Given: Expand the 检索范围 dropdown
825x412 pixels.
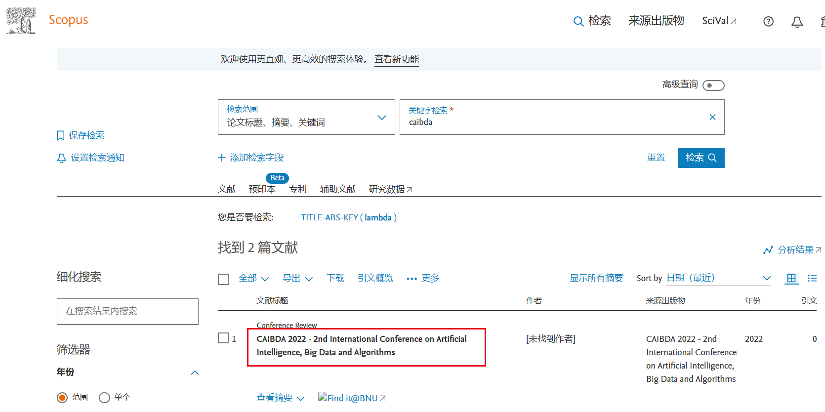Looking at the screenshot, I should click(306, 117).
